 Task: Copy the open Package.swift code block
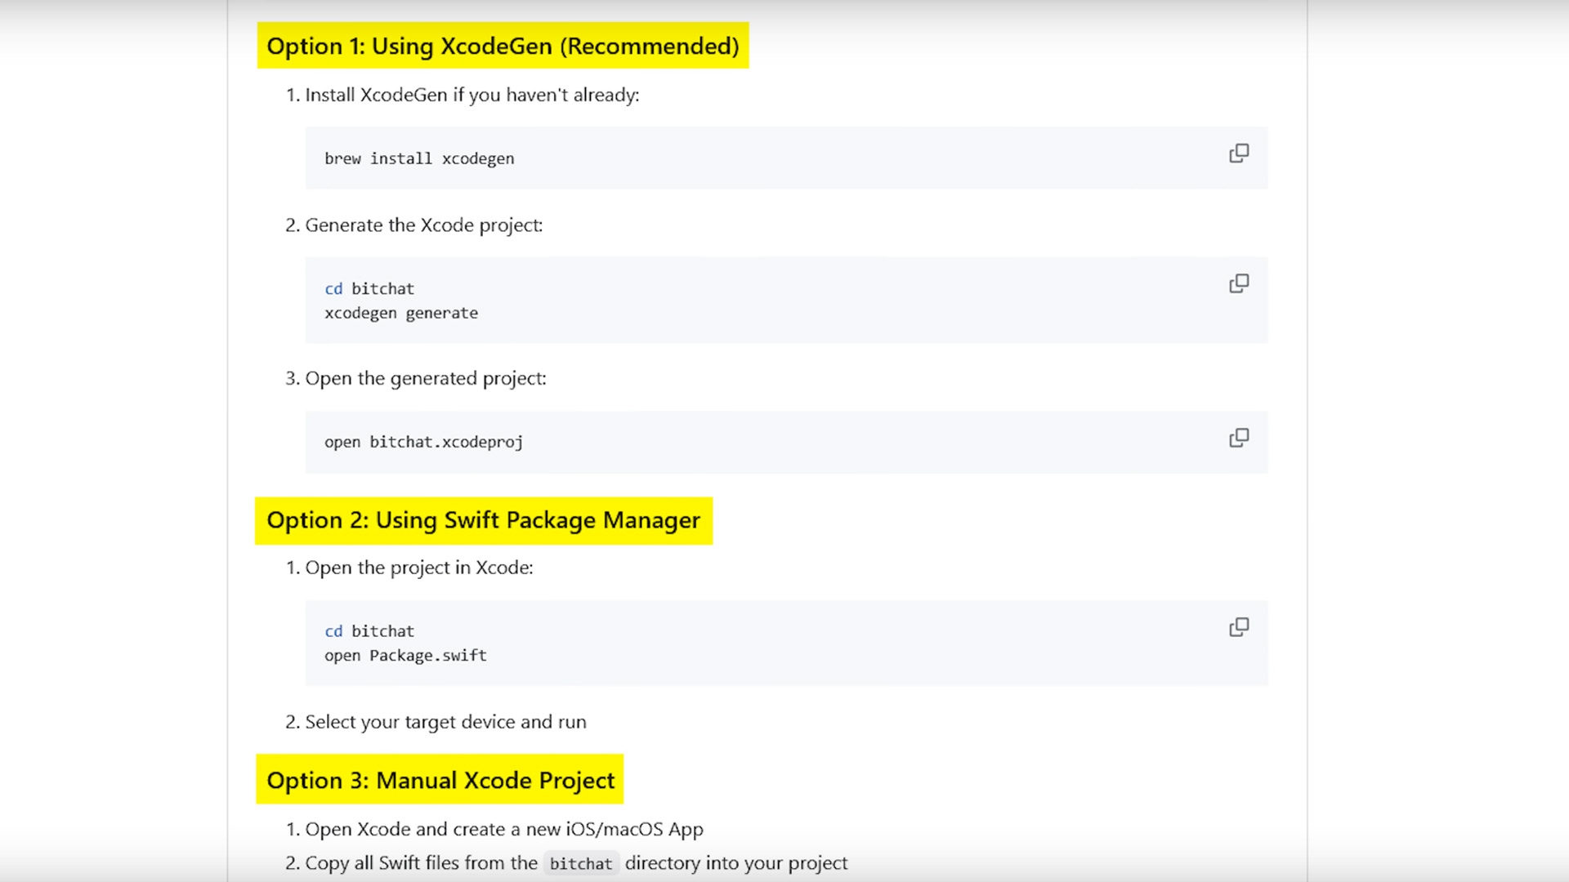point(1239,627)
